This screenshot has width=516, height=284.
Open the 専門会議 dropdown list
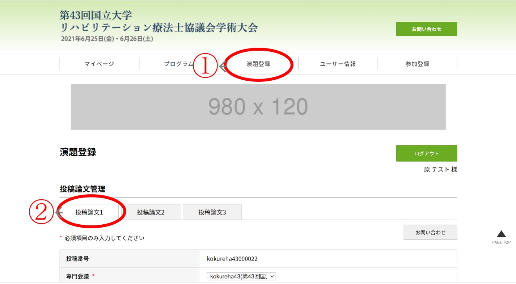pos(241,276)
